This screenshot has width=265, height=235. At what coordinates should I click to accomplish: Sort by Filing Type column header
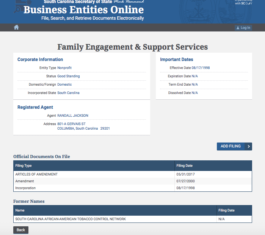click(x=24, y=166)
